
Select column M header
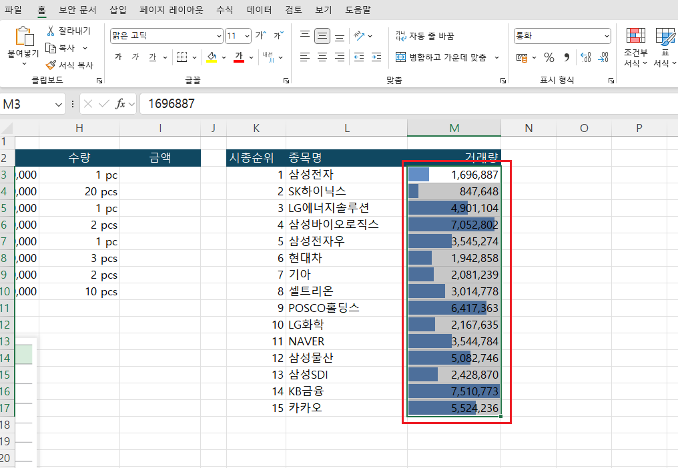(x=454, y=128)
